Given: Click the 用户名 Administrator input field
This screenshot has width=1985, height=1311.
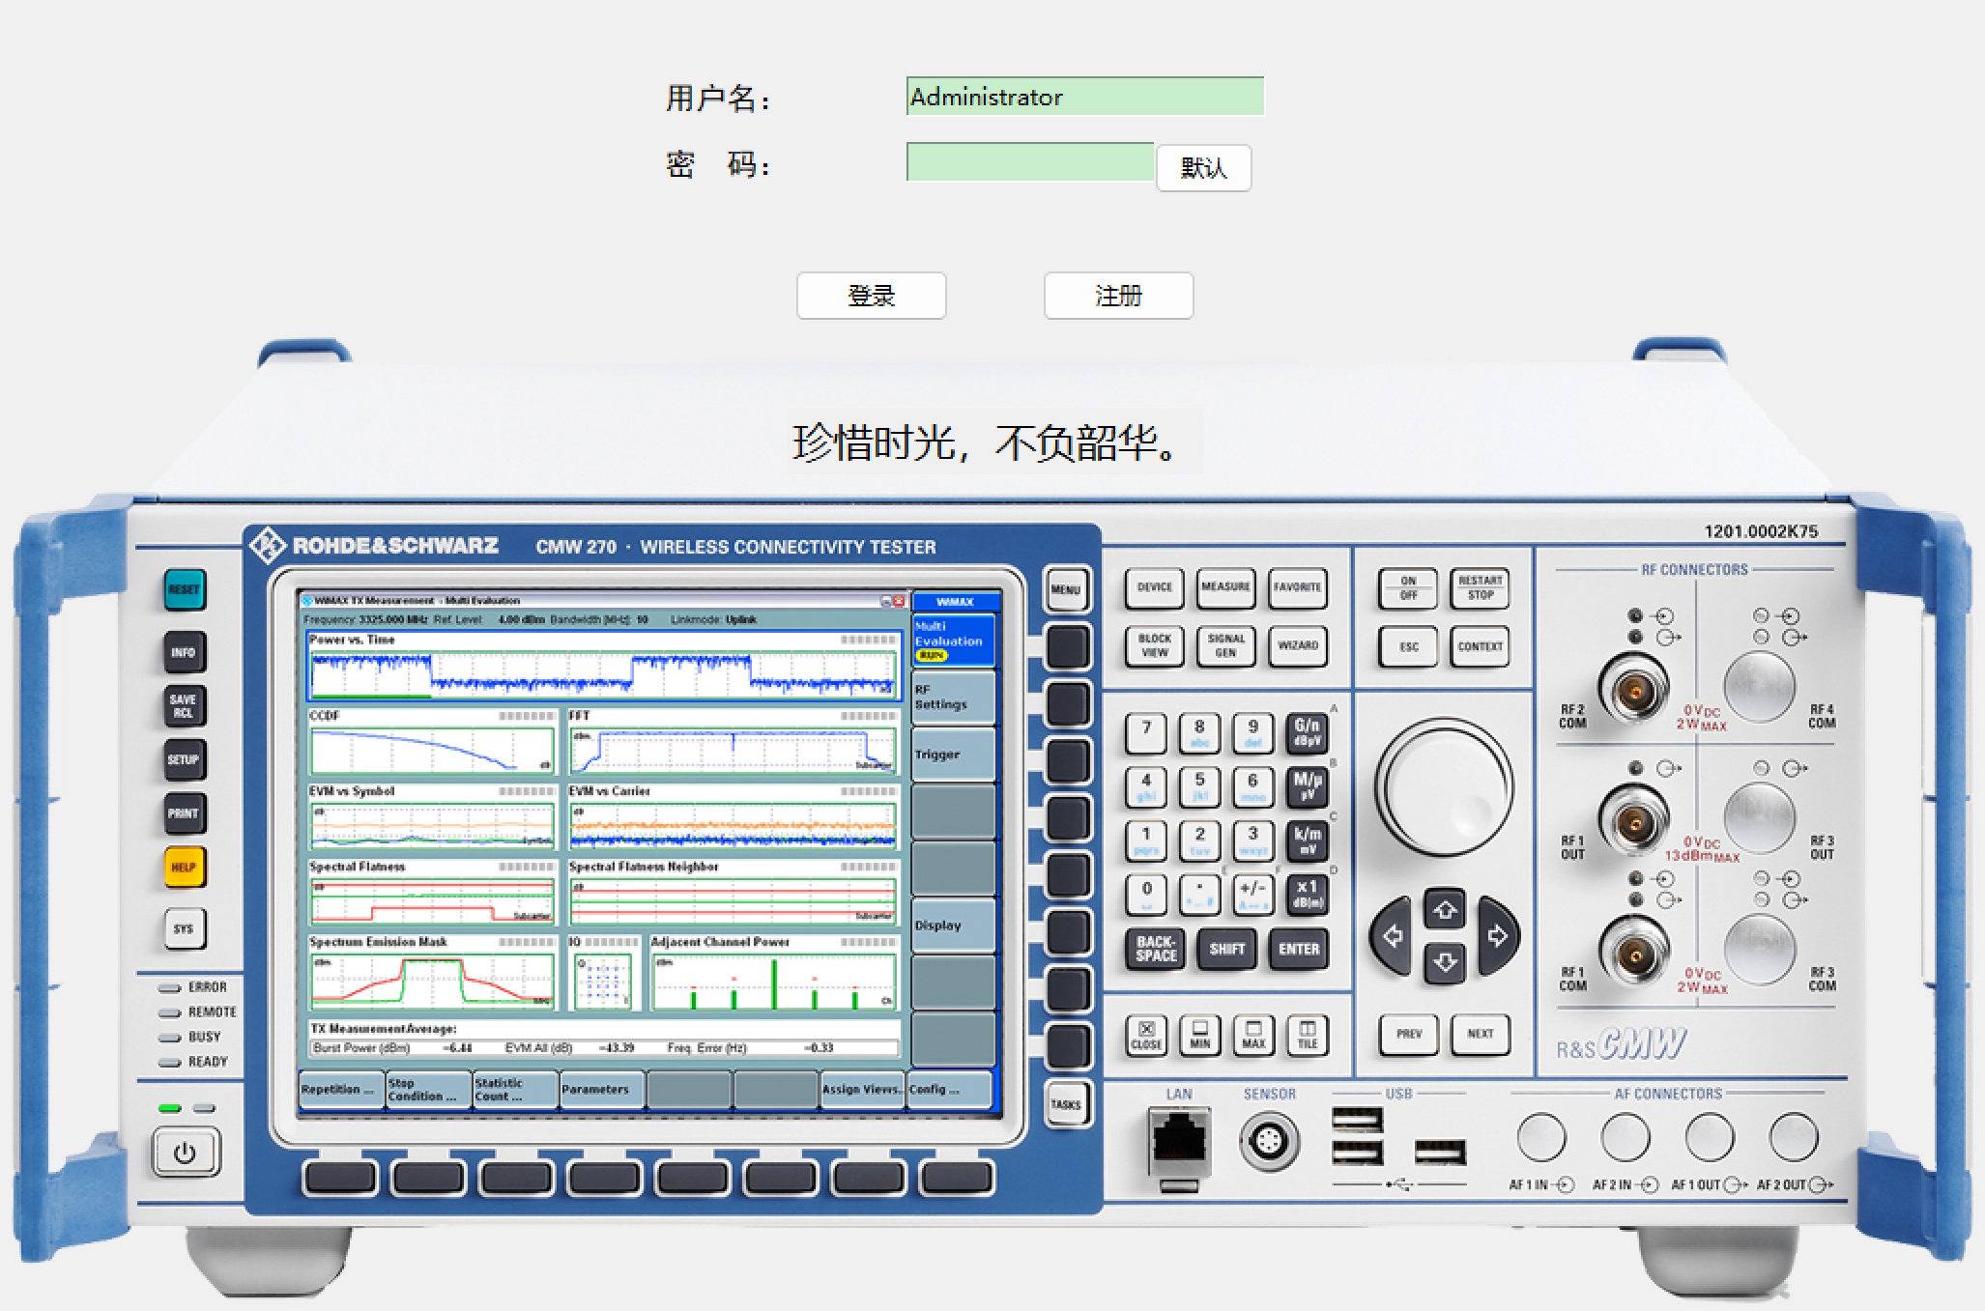Looking at the screenshot, I should [1084, 97].
